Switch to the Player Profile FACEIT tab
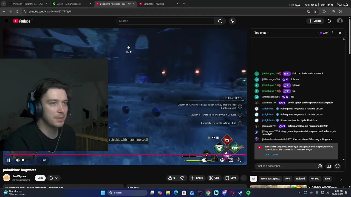351x197 pixels. (28, 4)
